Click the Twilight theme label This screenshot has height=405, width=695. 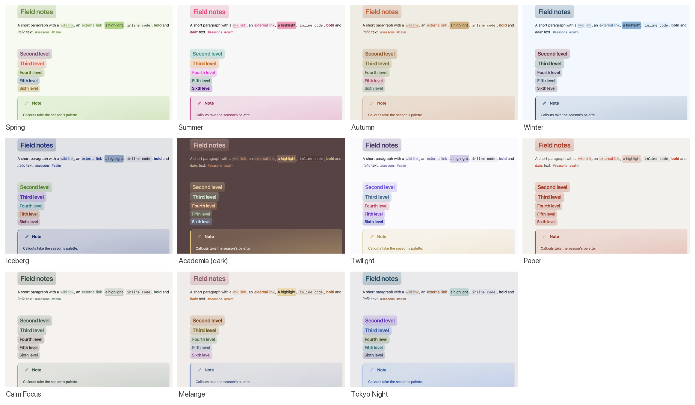pyautogui.click(x=362, y=261)
